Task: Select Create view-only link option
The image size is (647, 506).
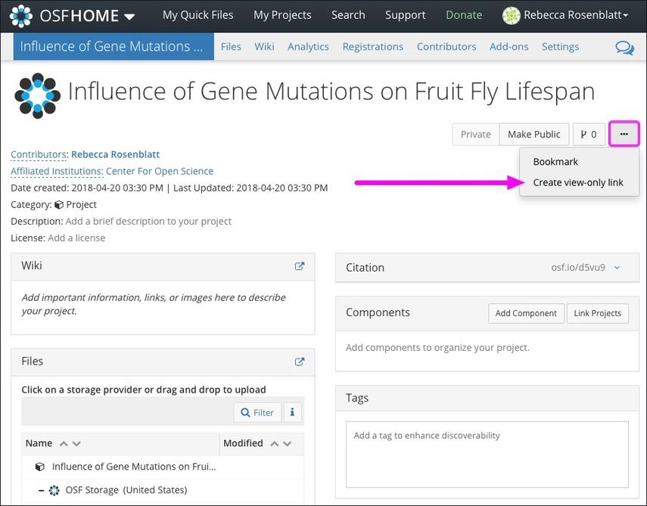Action: (x=578, y=182)
